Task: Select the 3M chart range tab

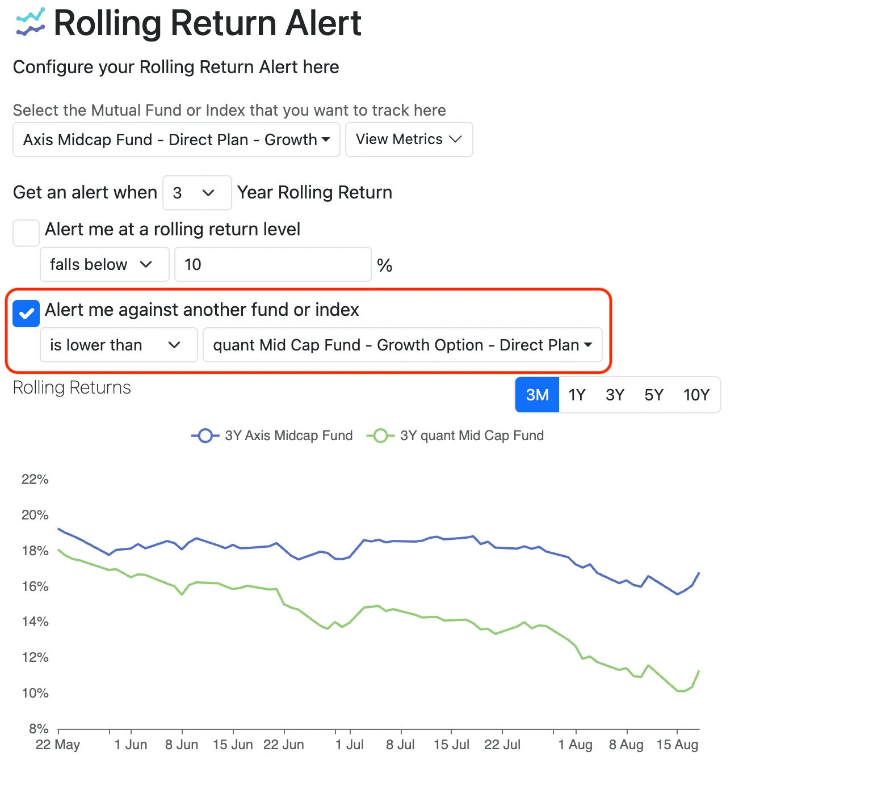Action: click(x=537, y=395)
